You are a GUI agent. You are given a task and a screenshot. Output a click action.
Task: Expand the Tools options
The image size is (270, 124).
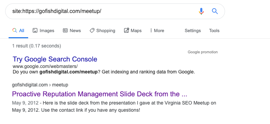(x=214, y=30)
